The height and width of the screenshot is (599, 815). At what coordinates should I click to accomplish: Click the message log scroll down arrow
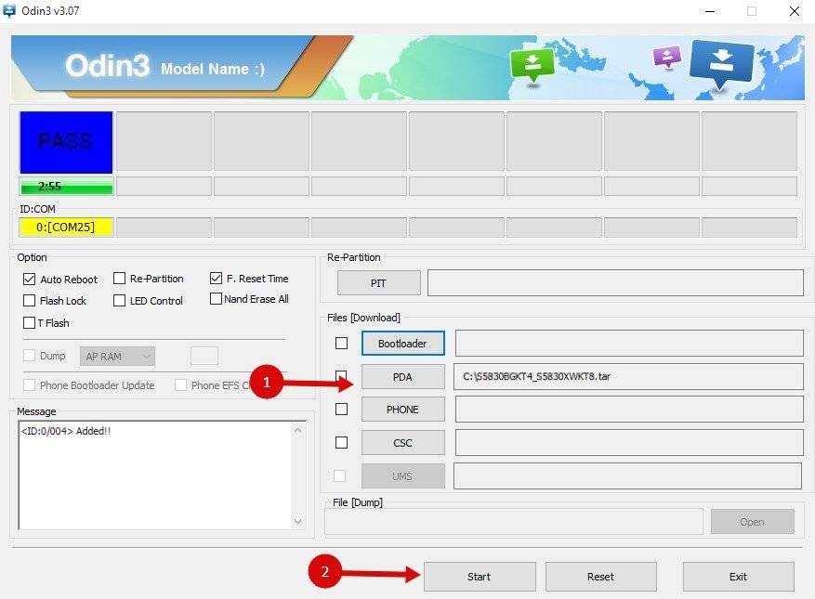(x=297, y=521)
